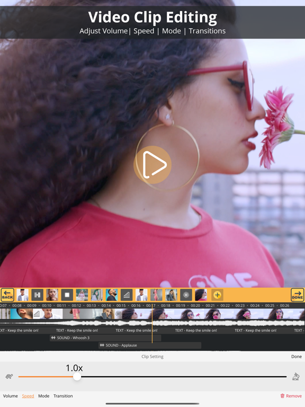
Task: Open the split-bars transition icon after first clip
Action: [38, 295]
